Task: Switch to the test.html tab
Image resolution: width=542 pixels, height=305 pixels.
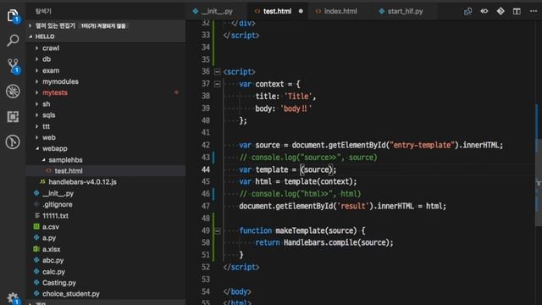Action: pos(277,11)
